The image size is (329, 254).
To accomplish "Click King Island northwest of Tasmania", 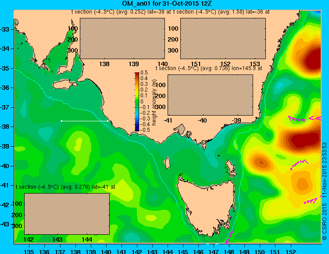I will 167,163.
